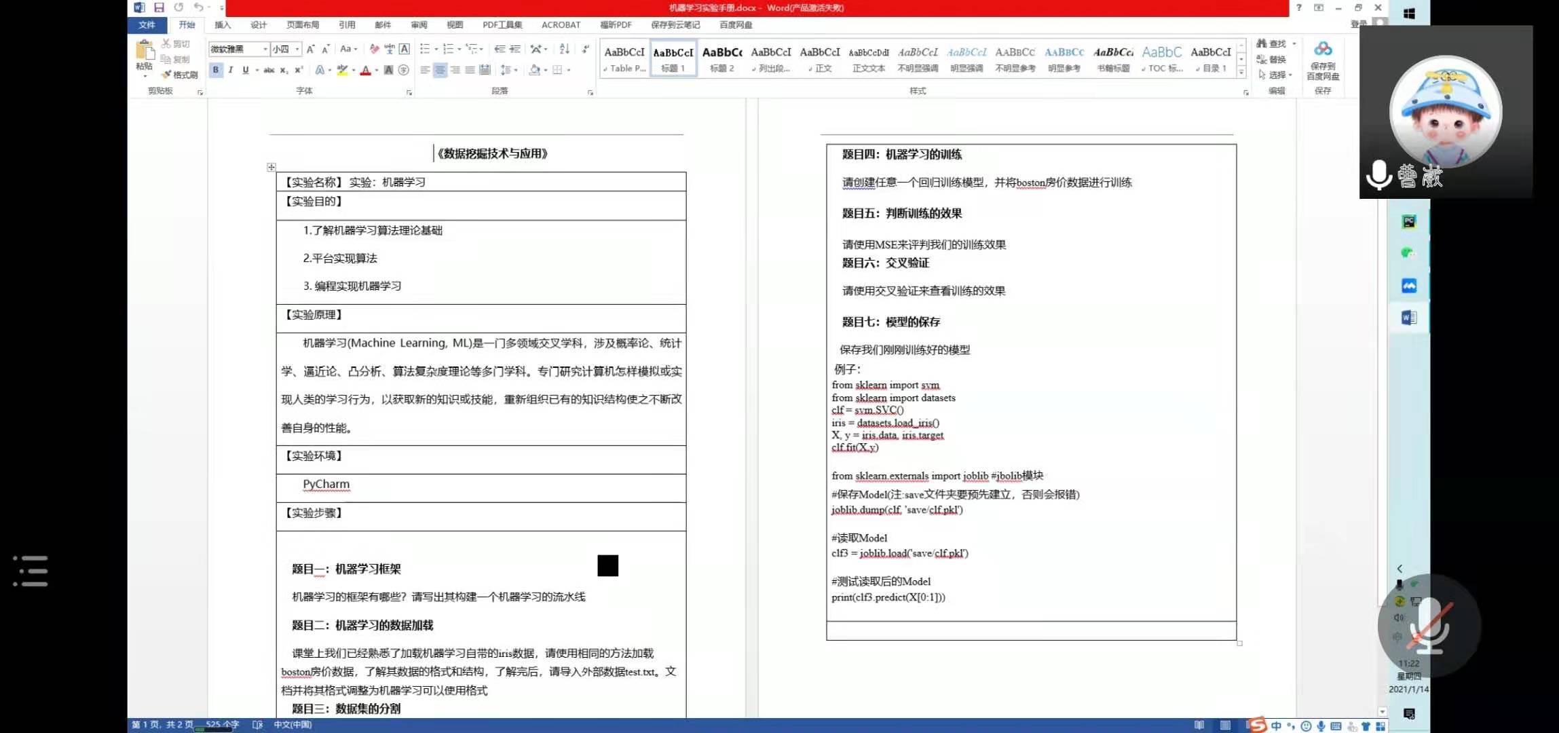Viewport: 1559px width, 733px height.
Task: Click the Decrease Indent icon
Action: (500, 49)
